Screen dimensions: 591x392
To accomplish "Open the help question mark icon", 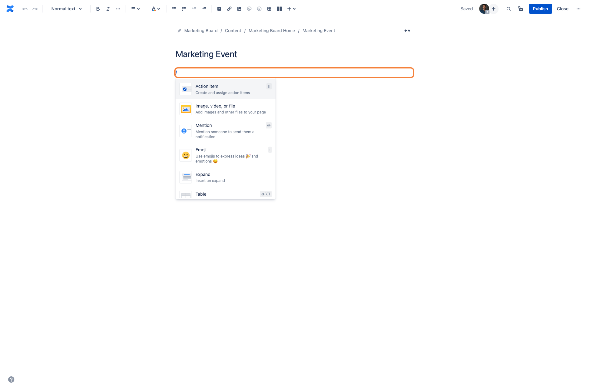I will pyautogui.click(x=11, y=379).
